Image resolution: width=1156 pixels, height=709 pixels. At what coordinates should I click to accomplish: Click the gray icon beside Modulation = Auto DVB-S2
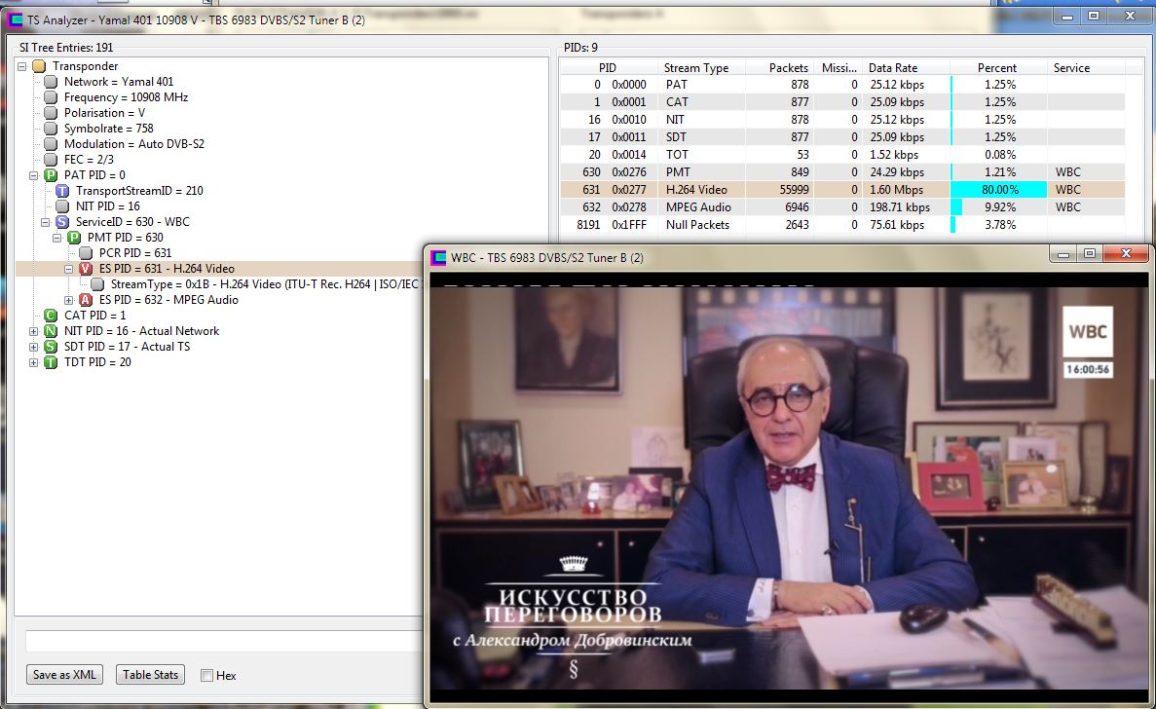51,144
